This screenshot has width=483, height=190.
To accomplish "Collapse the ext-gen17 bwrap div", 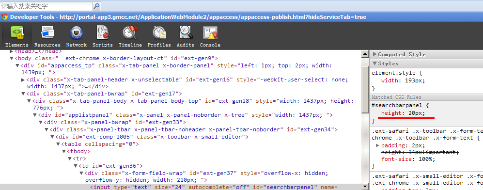I will 23,94.
